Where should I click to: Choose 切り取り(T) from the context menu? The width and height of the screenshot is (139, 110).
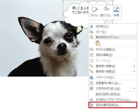tap(113, 26)
